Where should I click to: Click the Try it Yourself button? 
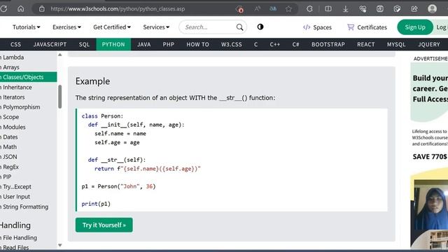(x=104, y=225)
